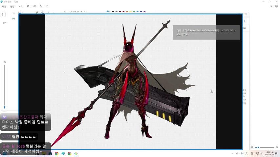
Task: Click the search magnifier in the right panel
Action: click(245, 21)
